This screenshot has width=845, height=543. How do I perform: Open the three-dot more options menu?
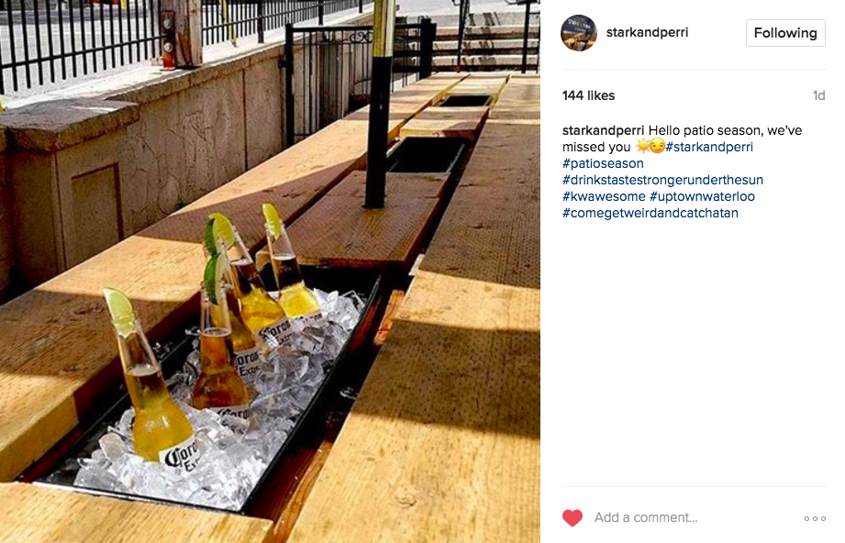click(x=815, y=518)
